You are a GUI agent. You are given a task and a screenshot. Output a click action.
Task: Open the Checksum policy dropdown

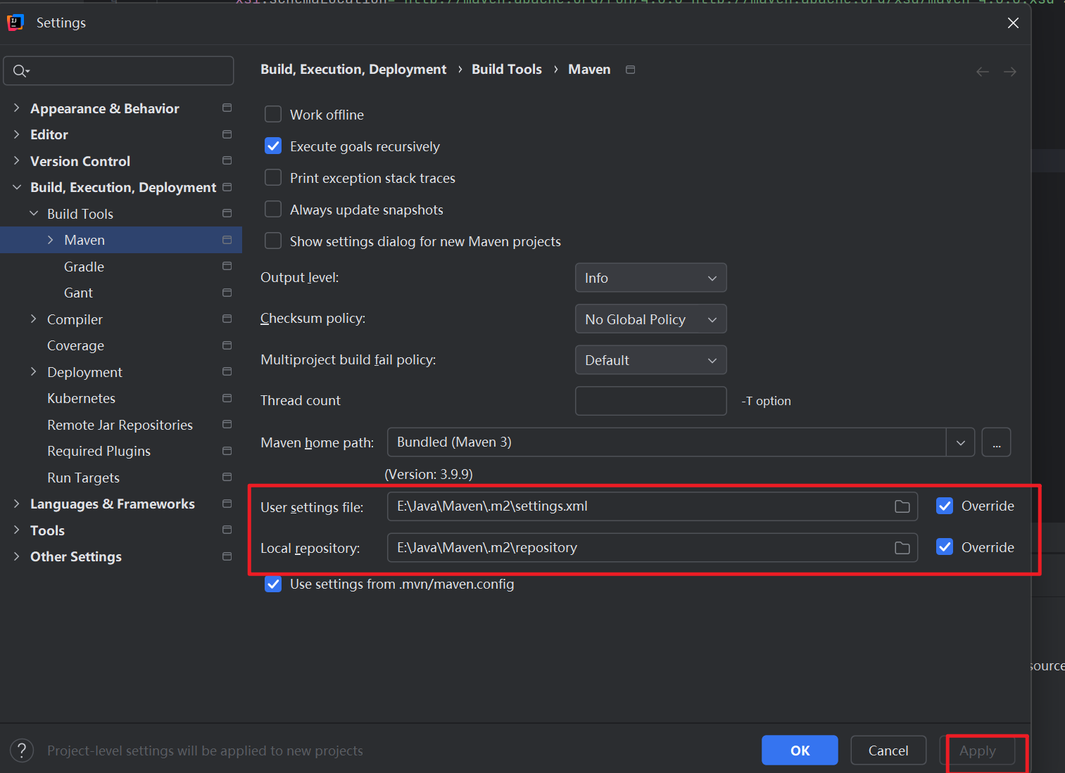(x=650, y=319)
